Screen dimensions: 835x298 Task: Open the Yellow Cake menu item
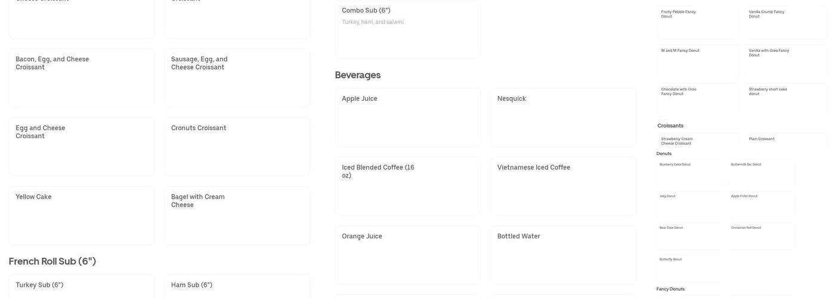pos(81,215)
